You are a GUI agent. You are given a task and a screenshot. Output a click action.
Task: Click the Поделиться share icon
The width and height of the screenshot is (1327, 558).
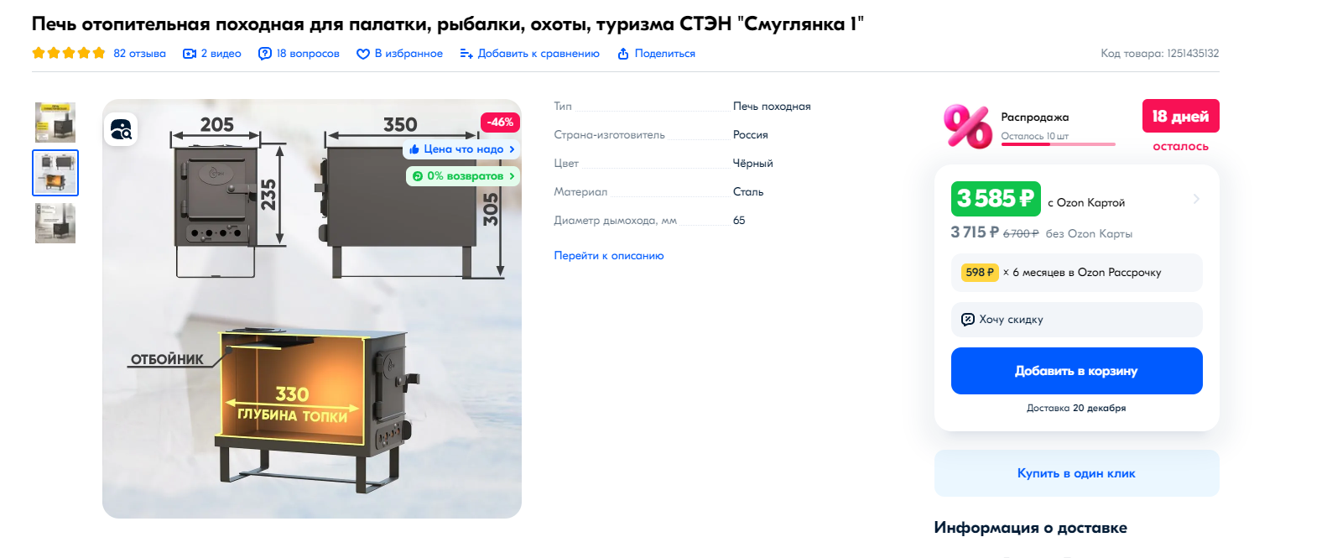pos(623,54)
